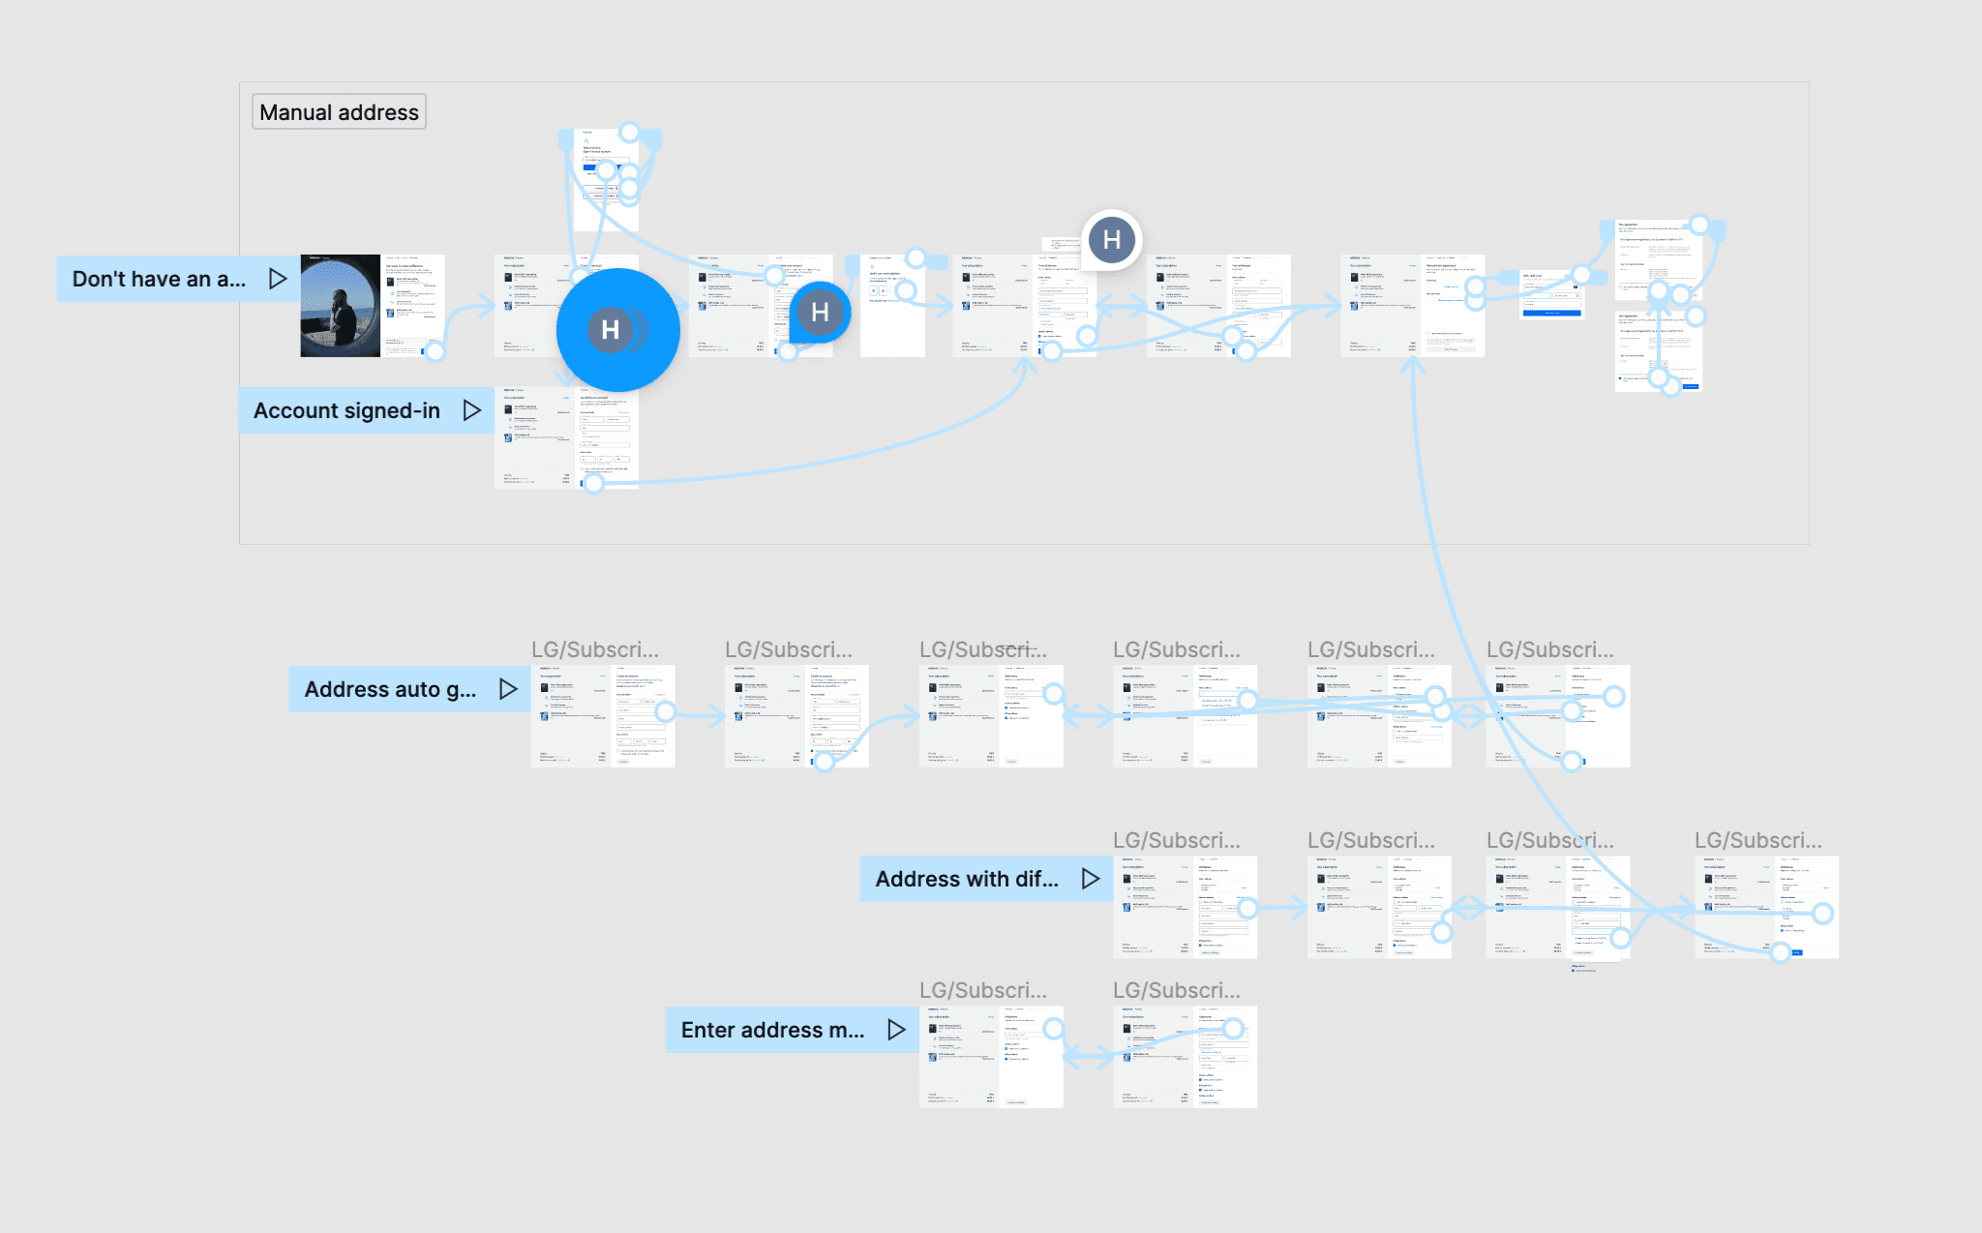
Task: Play the "Account signed-in" prototype flow
Action: click(471, 410)
